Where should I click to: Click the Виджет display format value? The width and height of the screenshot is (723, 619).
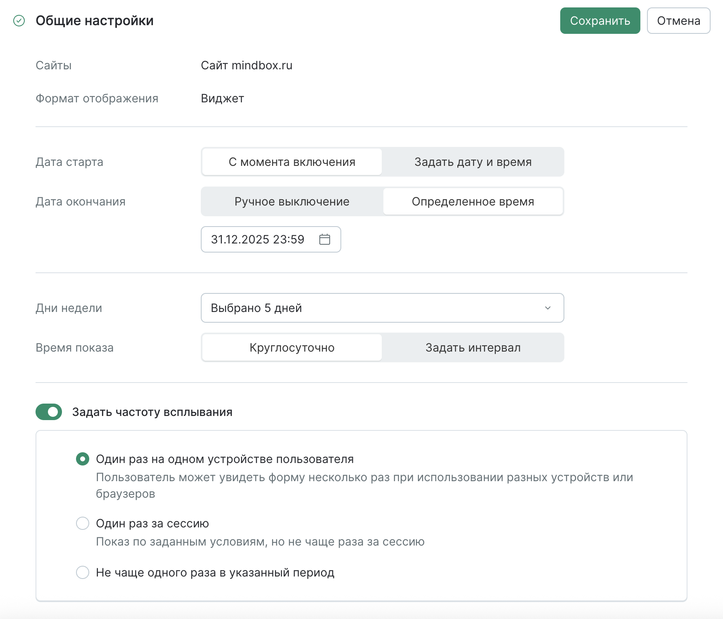222,98
